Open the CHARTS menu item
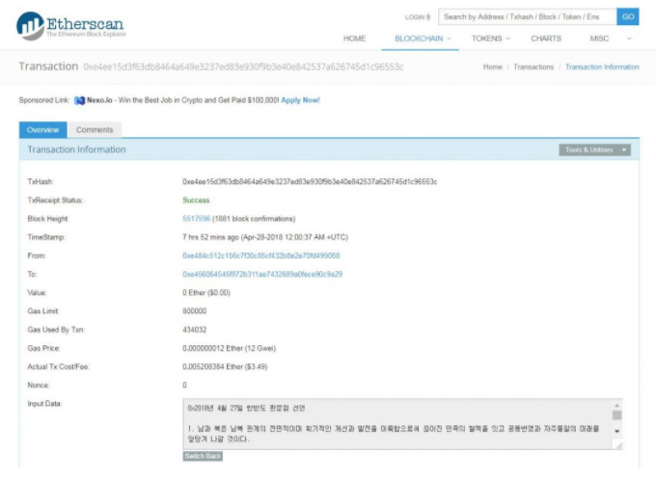656x479 pixels. pyautogui.click(x=545, y=39)
